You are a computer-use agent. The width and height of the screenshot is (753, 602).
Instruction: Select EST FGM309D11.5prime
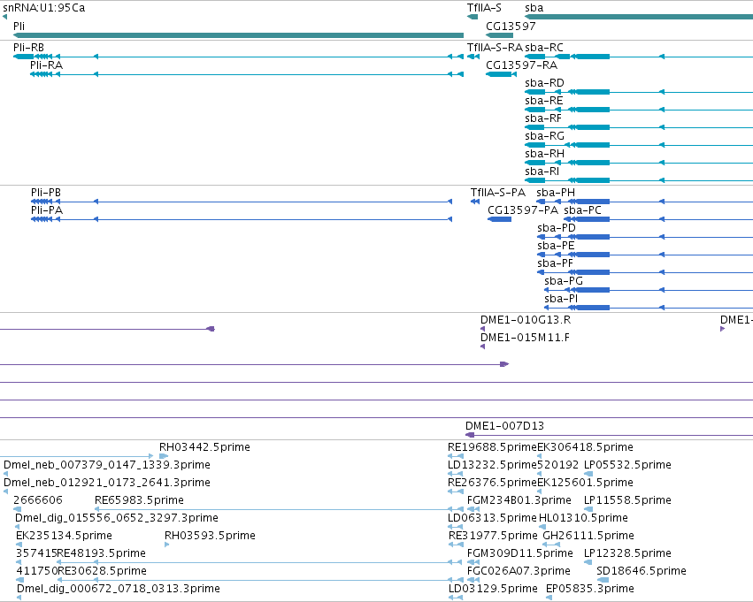point(473,562)
